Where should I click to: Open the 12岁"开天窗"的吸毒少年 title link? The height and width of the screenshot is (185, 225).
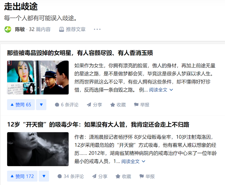click(x=98, y=124)
